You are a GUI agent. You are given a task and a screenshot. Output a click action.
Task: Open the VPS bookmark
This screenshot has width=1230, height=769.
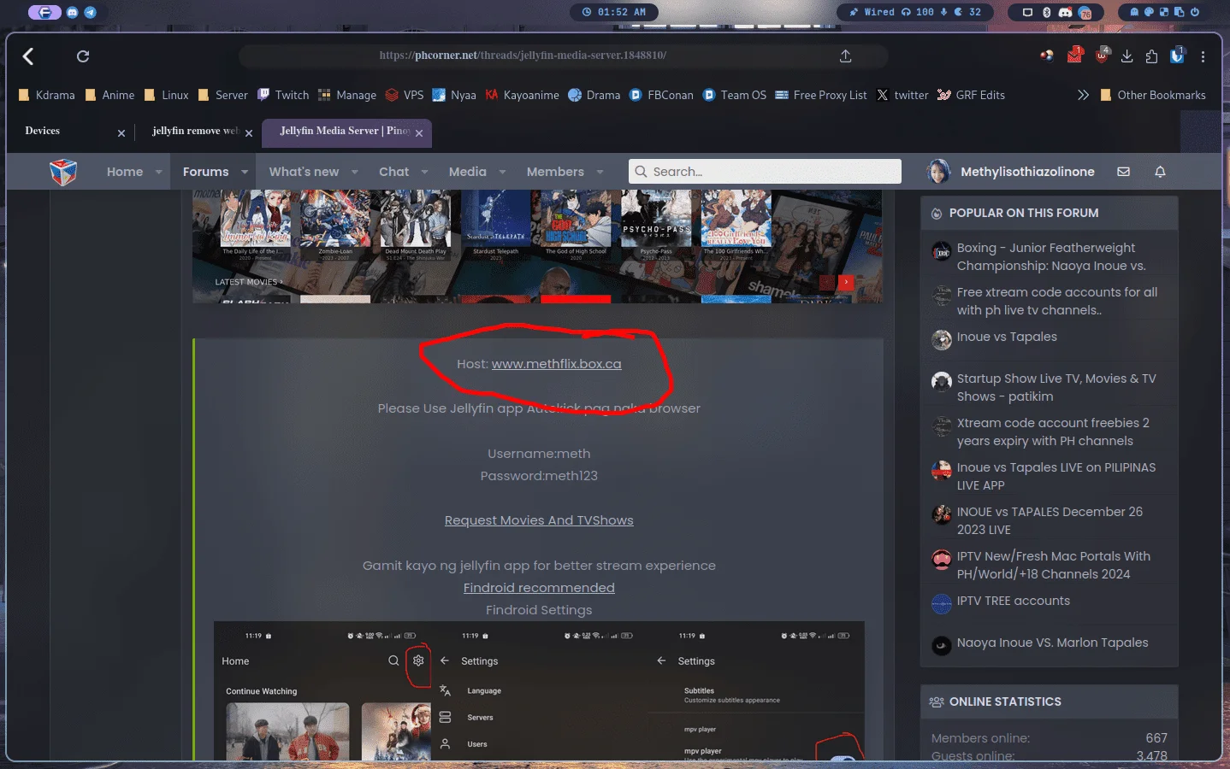(405, 95)
